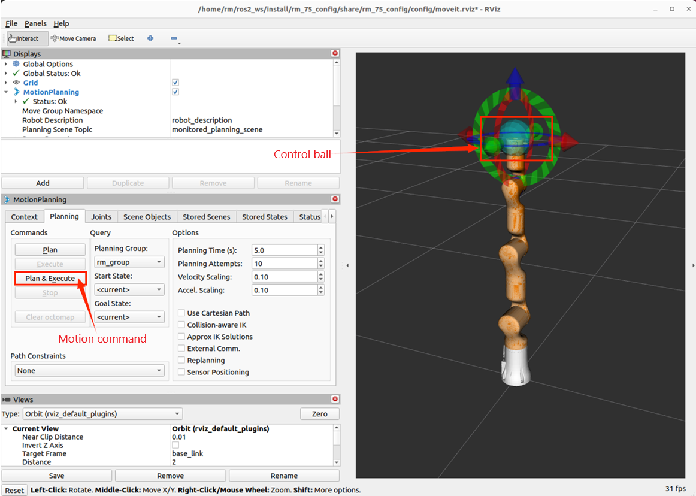The image size is (696, 496).
Task: Click the Plan & Execute button
Action: [50, 279]
